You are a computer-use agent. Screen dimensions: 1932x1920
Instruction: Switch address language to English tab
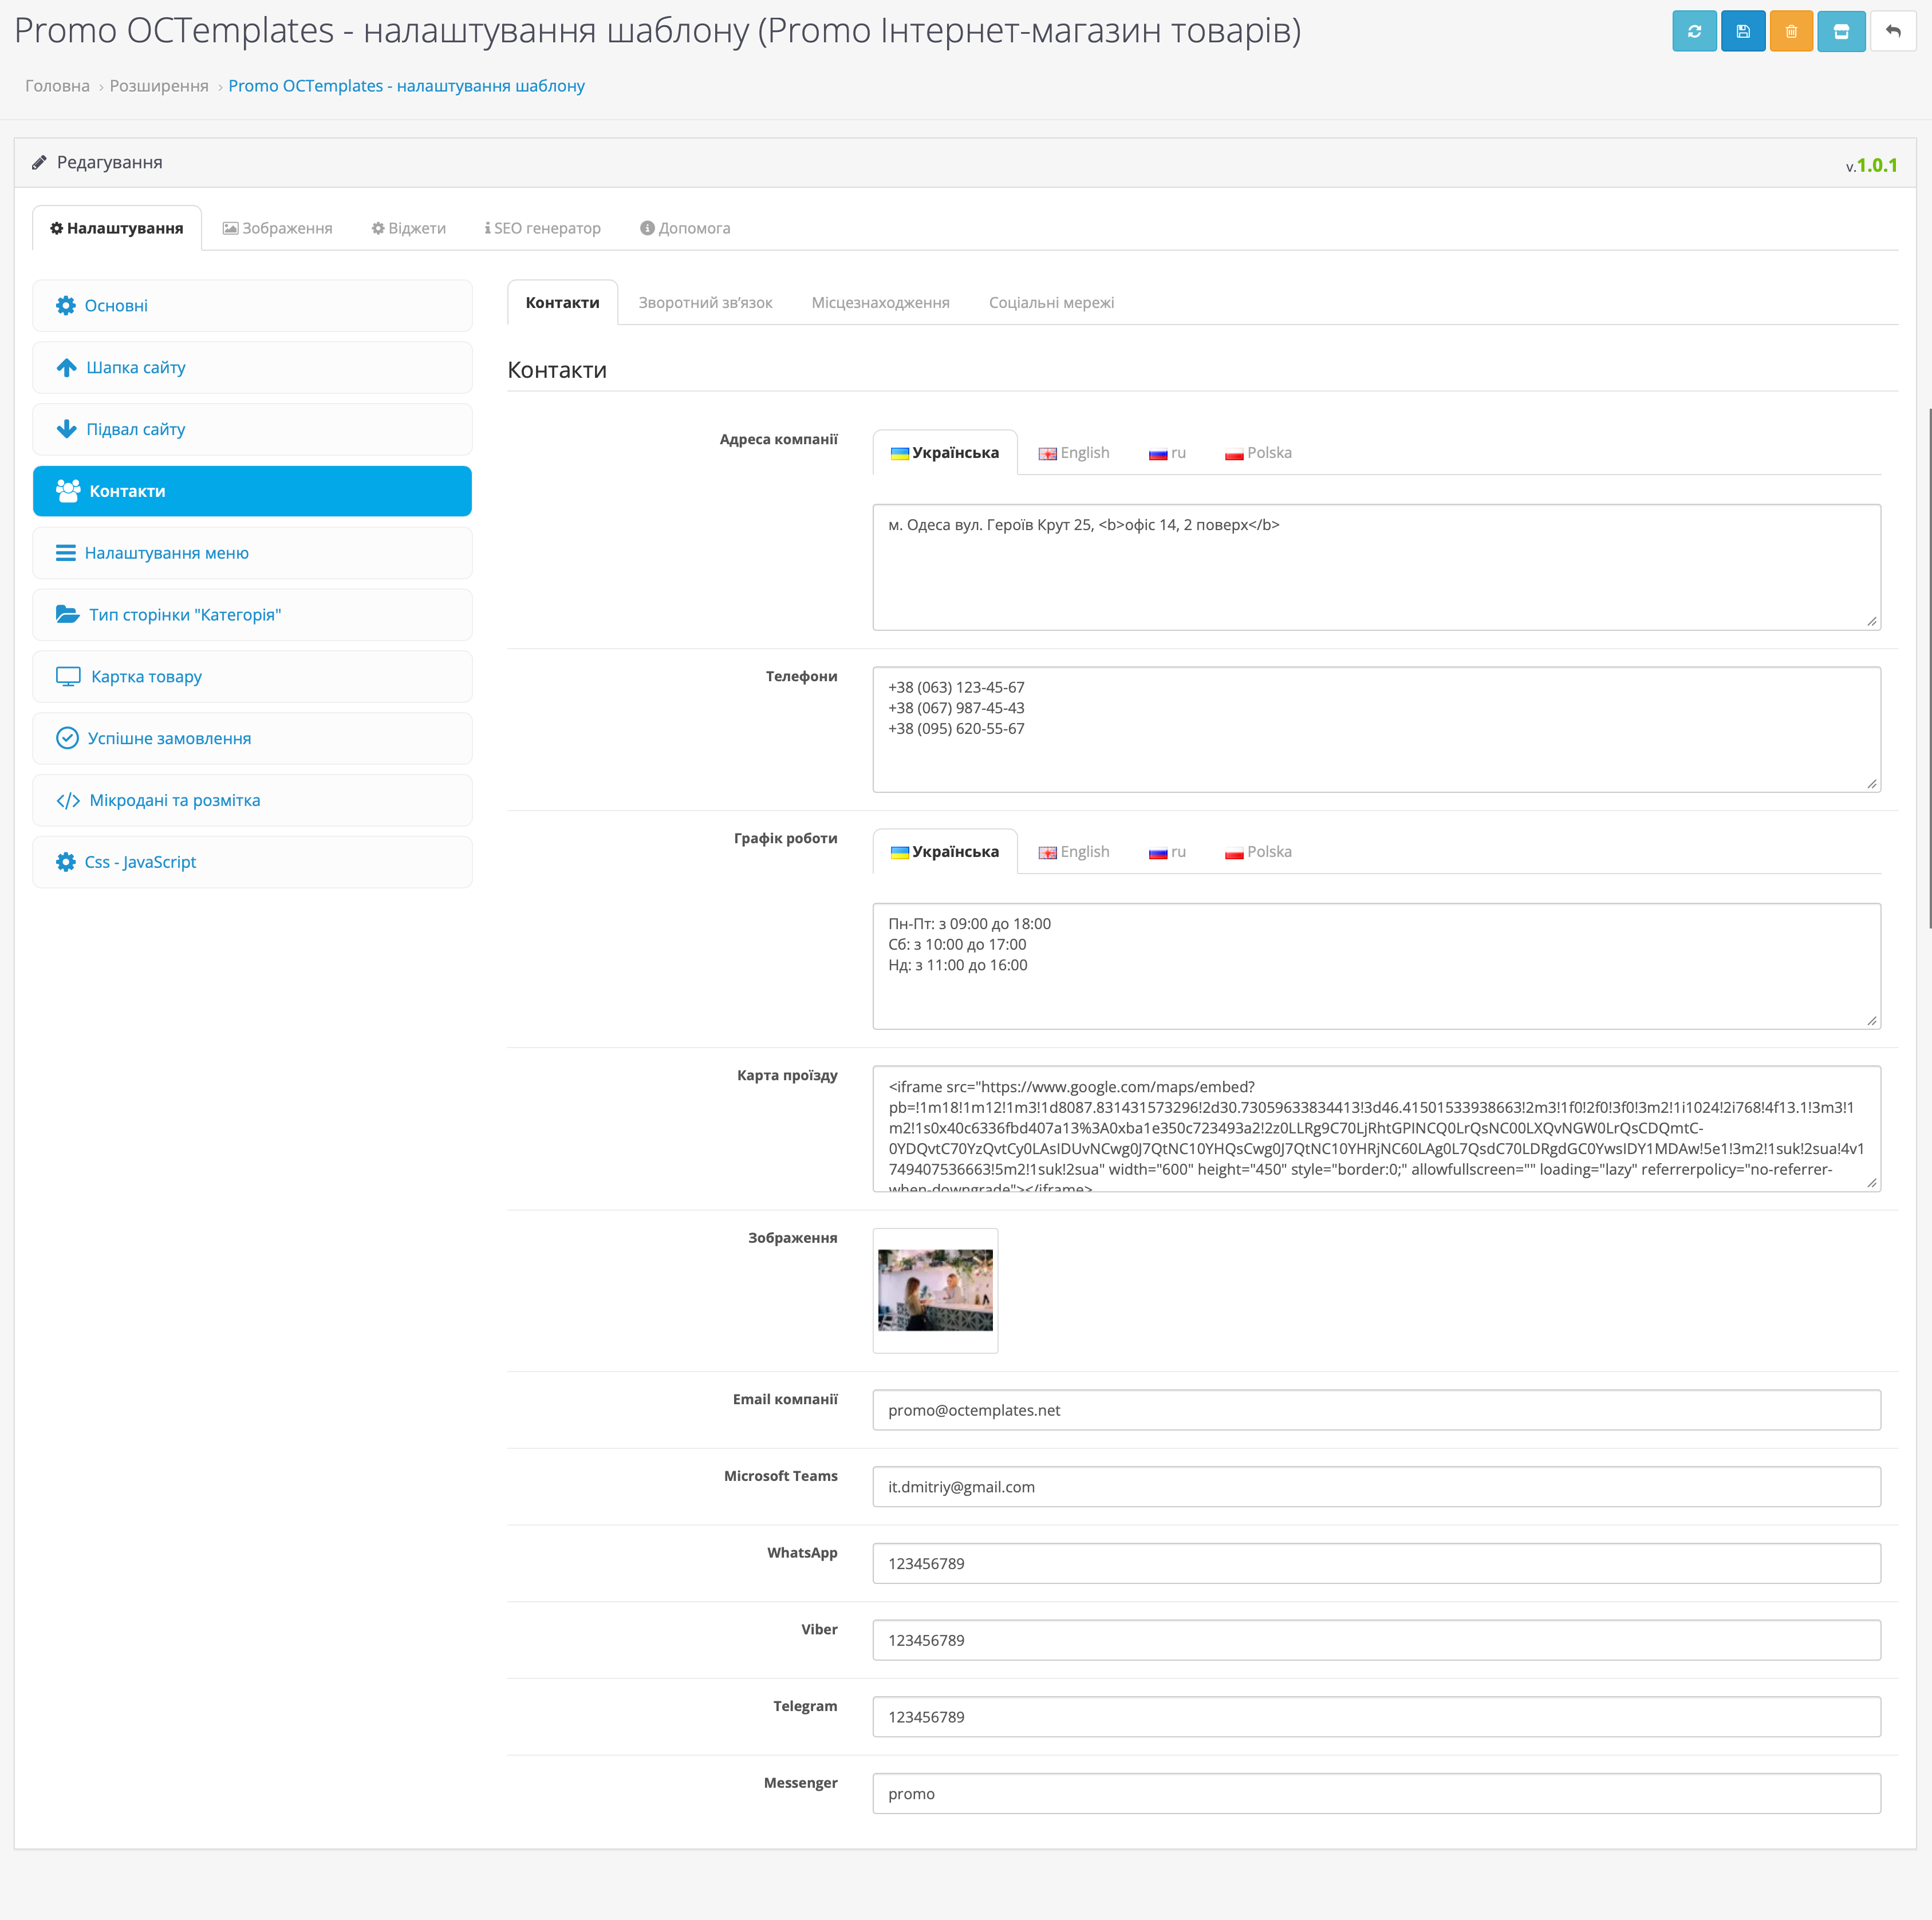(x=1074, y=453)
